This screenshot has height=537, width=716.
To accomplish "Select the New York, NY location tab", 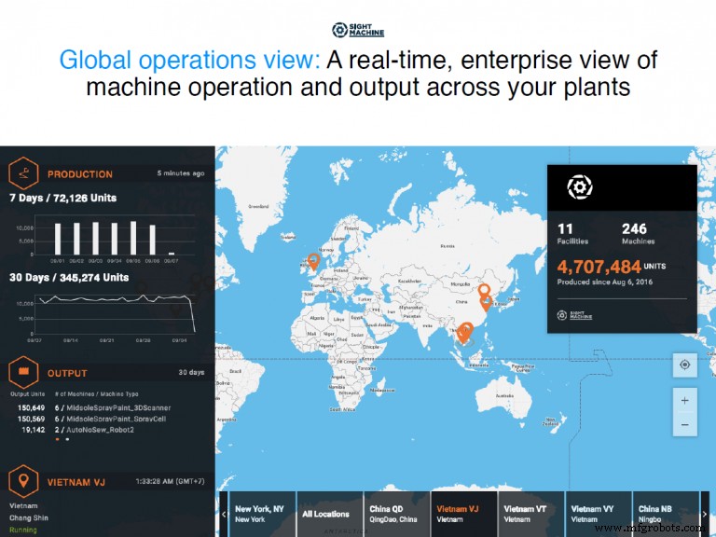I will [261, 514].
